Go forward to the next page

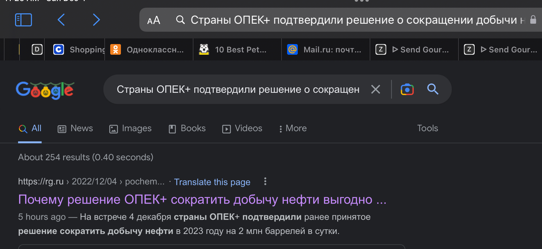96,20
